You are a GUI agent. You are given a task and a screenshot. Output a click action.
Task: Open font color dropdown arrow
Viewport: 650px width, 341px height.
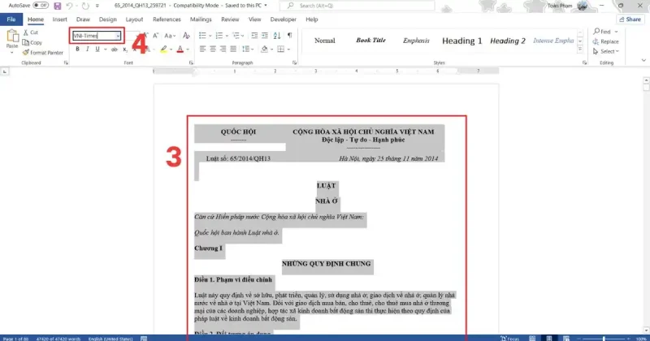[188, 50]
